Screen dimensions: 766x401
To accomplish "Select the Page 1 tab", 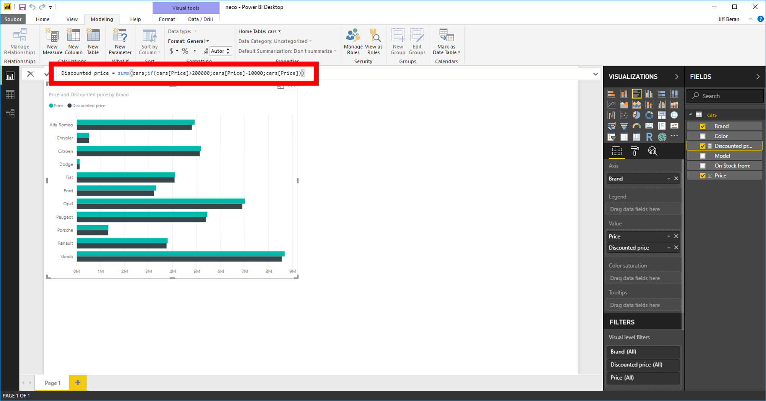I will 52,383.
